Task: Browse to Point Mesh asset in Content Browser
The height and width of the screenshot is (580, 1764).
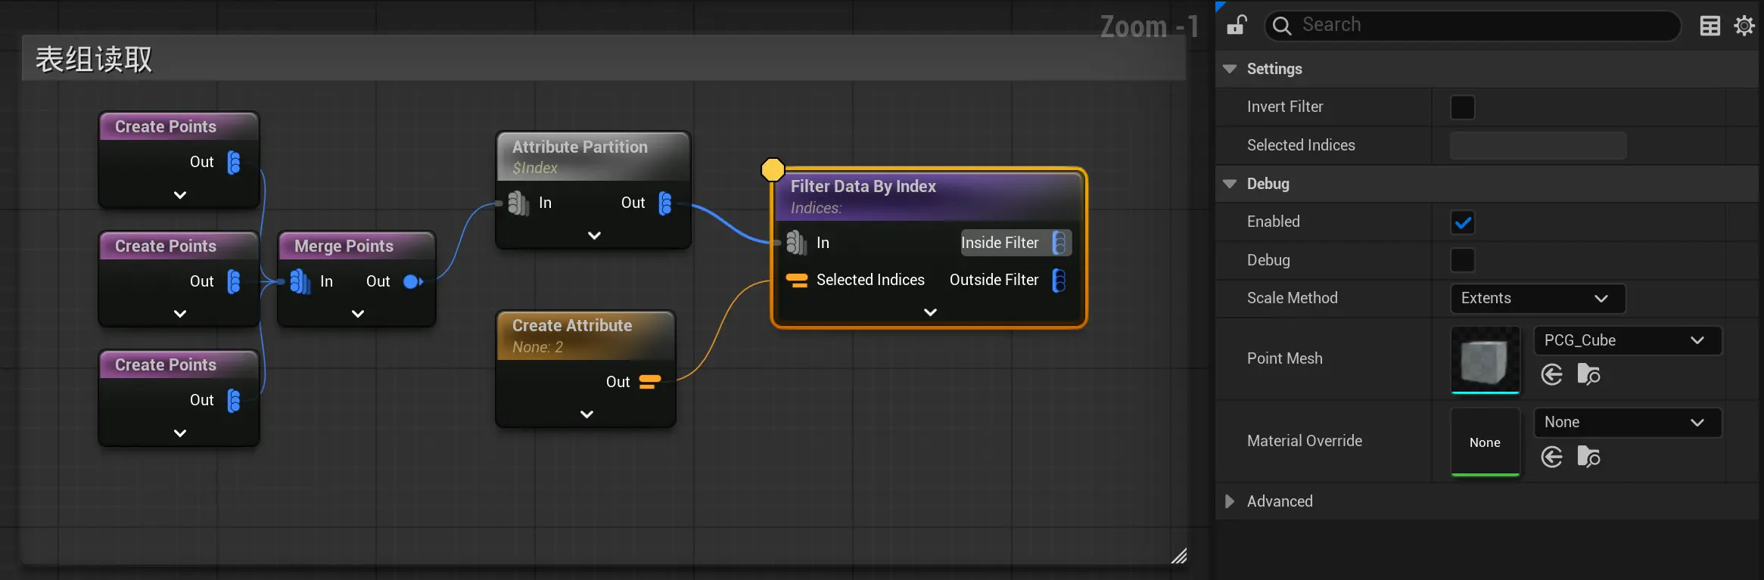Action: pos(1588,374)
